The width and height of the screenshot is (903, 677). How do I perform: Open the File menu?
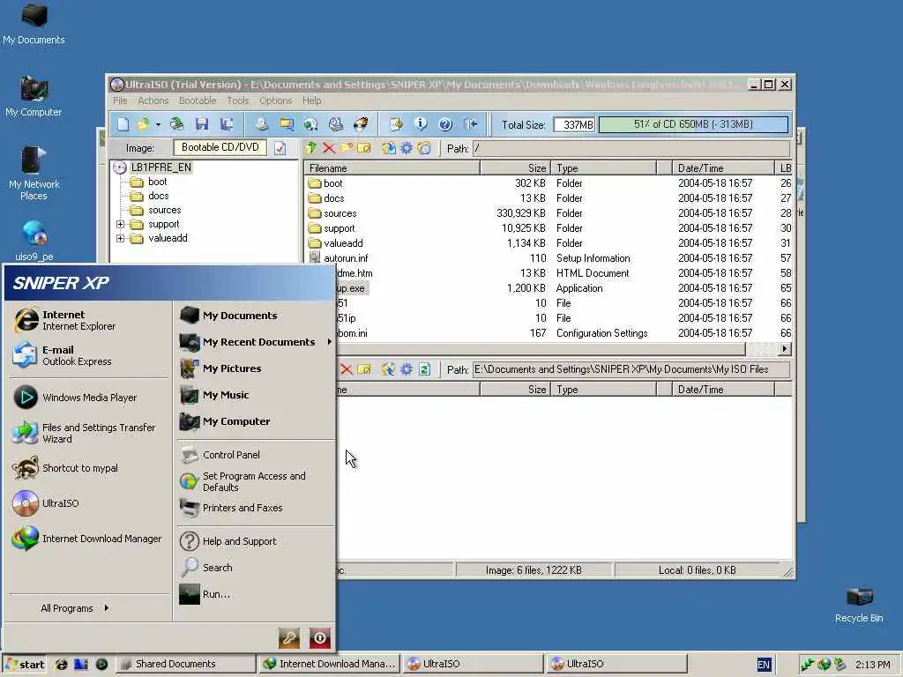pyautogui.click(x=120, y=100)
